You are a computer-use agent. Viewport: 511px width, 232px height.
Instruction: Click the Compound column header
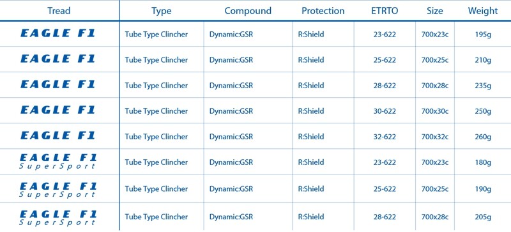click(248, 11)
